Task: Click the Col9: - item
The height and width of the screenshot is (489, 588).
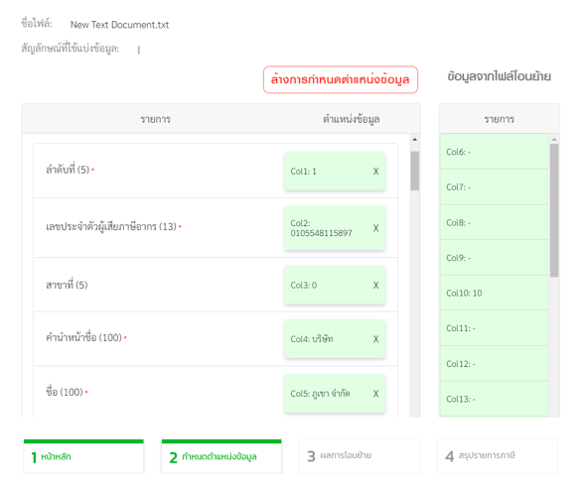Action: click(x=494, y=258)
